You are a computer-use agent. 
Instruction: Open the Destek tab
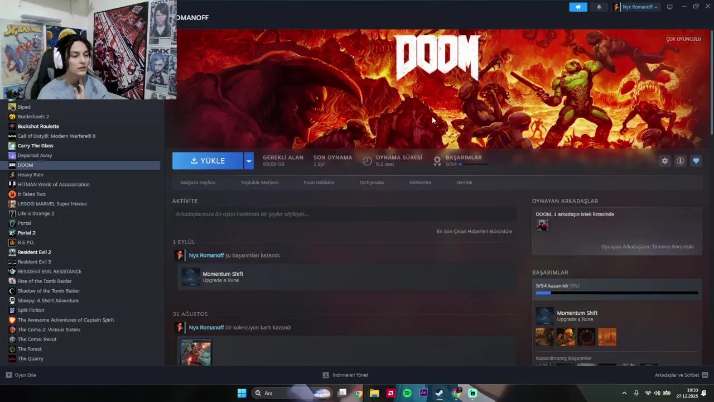click(464, 183)
